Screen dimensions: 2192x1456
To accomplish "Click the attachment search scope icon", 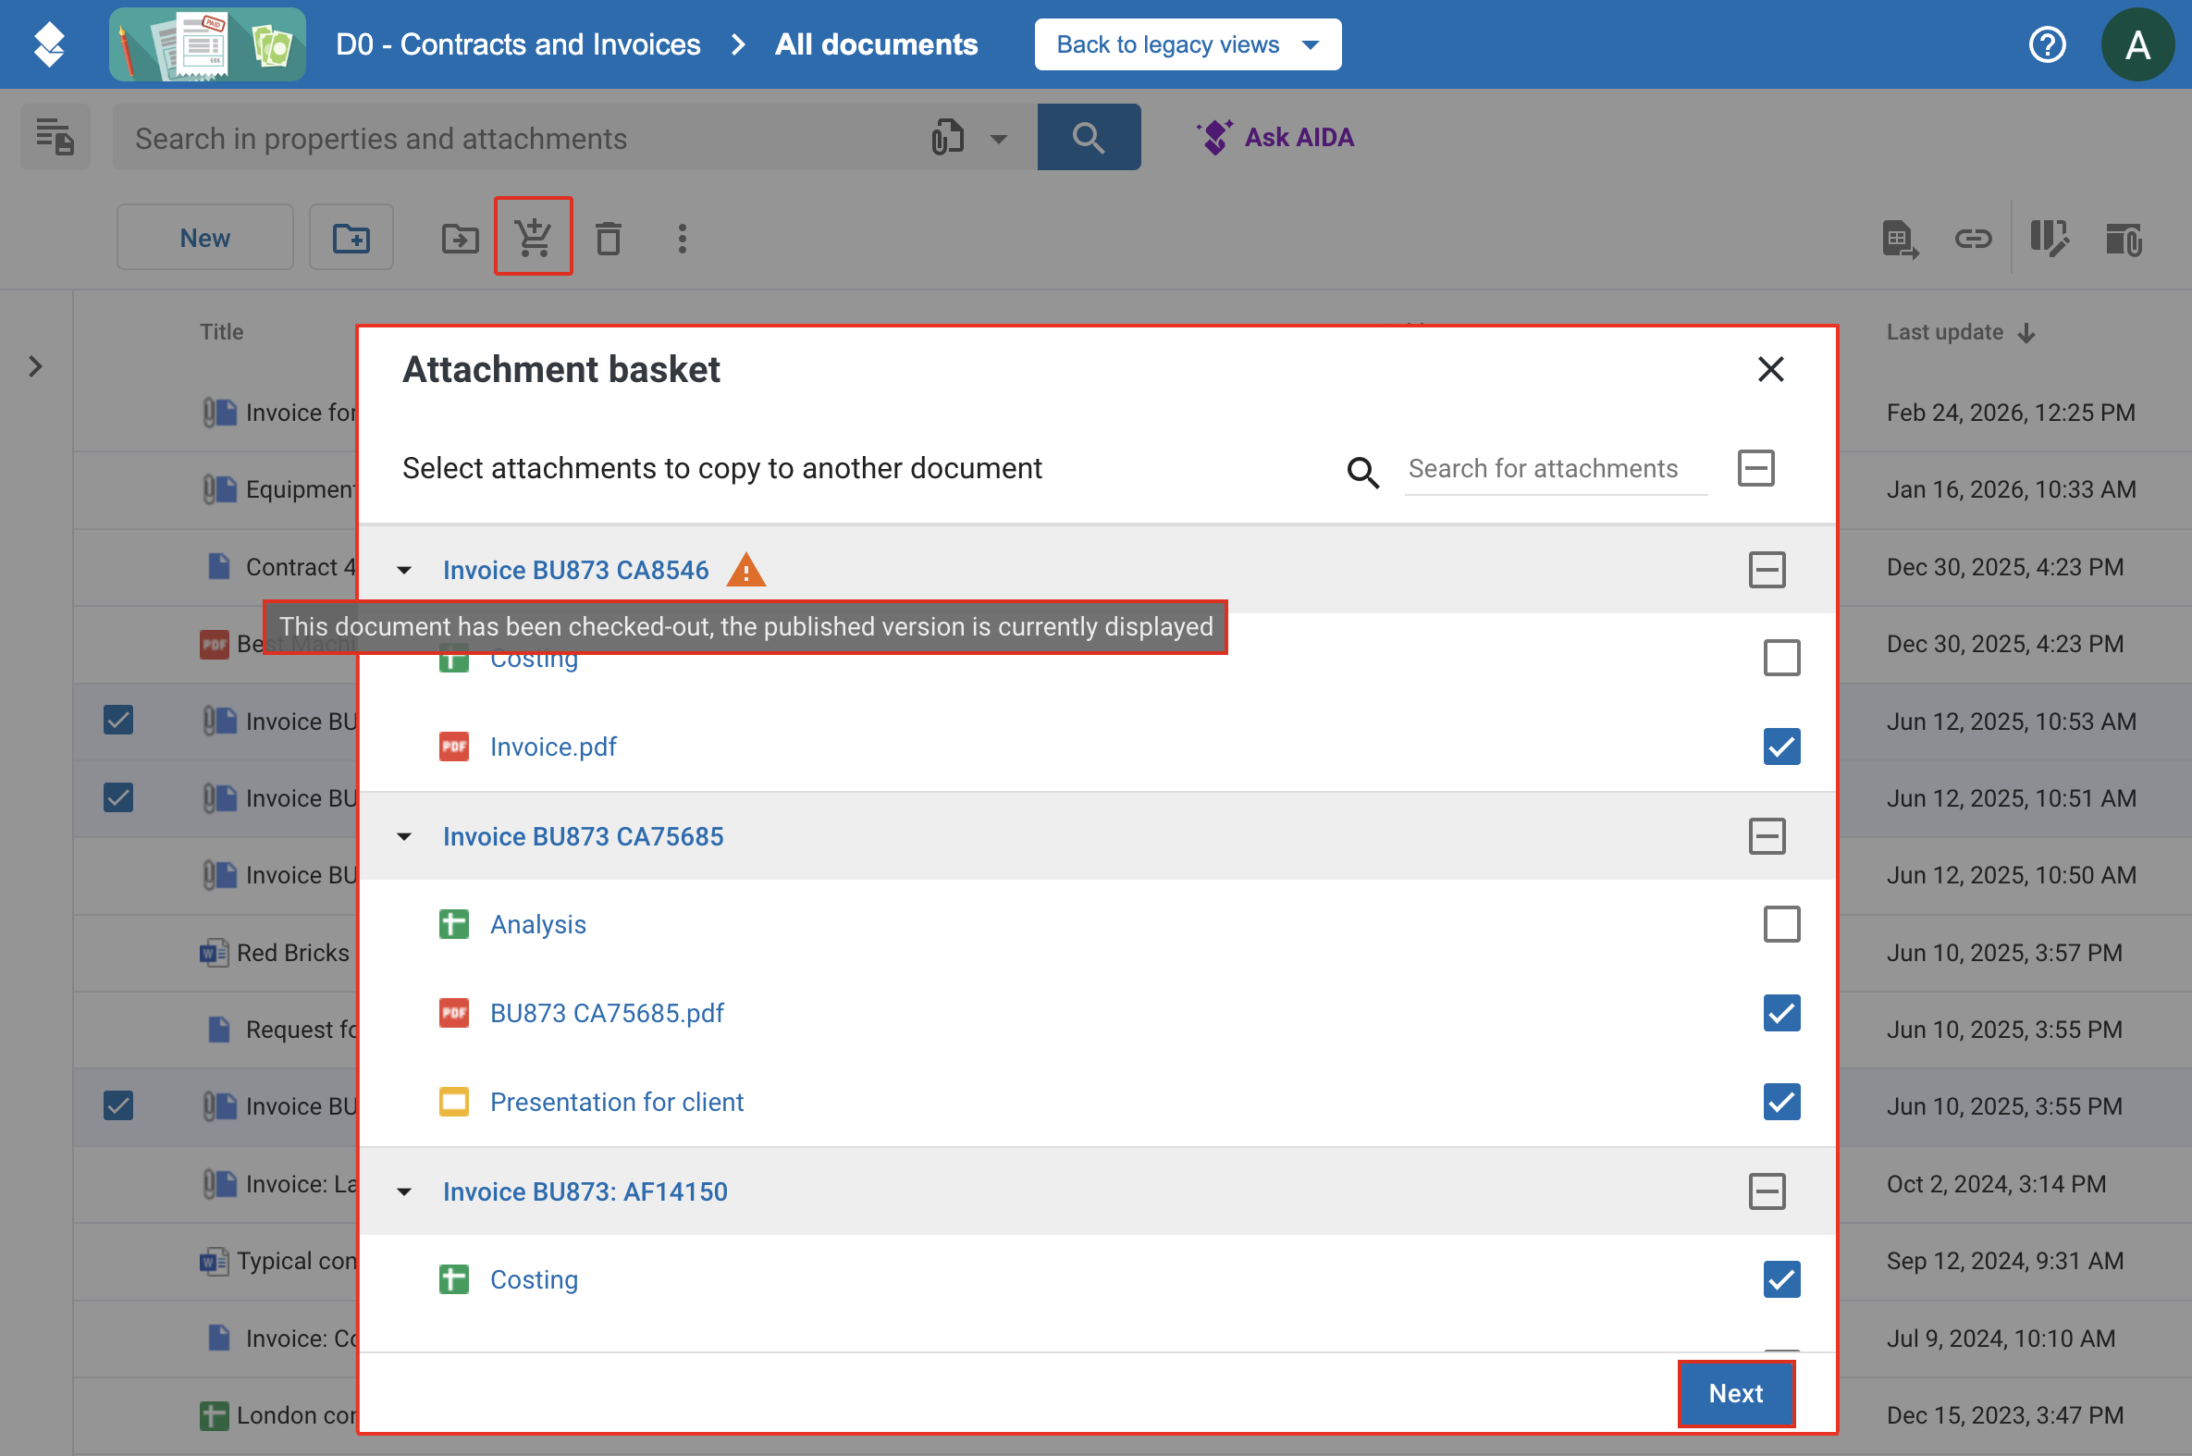I will (947, 138).
